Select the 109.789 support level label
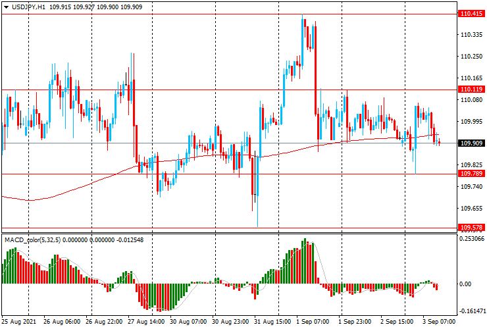 (x=471, y=173)
